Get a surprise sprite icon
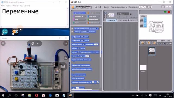174x98 pixels. coord(154,43)
